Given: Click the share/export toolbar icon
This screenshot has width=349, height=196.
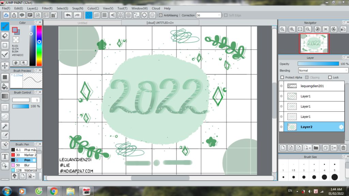Looking at the screenshot, I should point(14,15).
